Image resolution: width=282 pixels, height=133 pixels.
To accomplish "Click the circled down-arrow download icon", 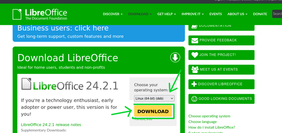I will point(175,58).
